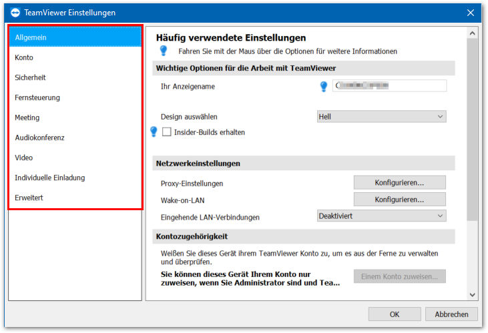This screenshot has height=333, width=488.
Task: Open the Design auswählen dropdown
Action: click(x=382, y=116)
